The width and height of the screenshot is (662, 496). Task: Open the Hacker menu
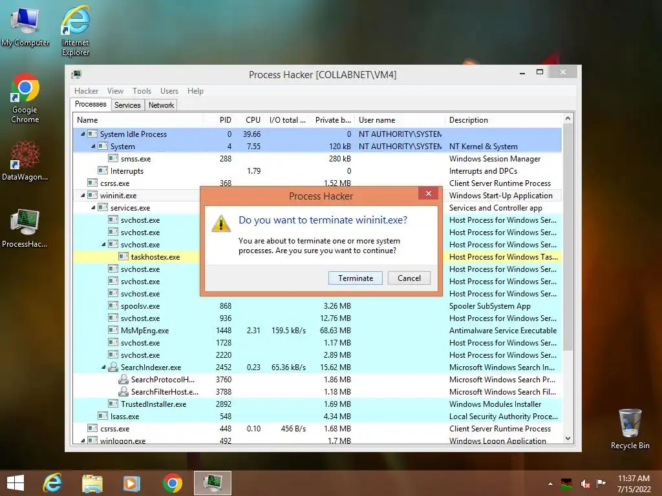pyautogui.click(x=86, y=91)
